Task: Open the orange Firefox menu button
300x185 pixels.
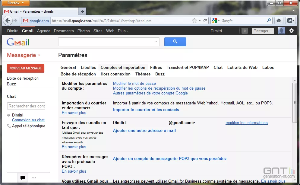Action: [x=17, y=3]
